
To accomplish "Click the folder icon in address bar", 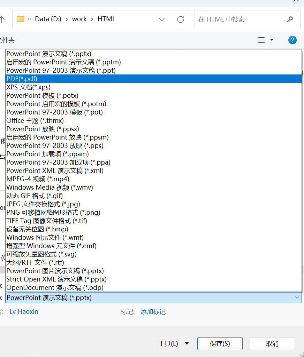I will coord(21,19).
